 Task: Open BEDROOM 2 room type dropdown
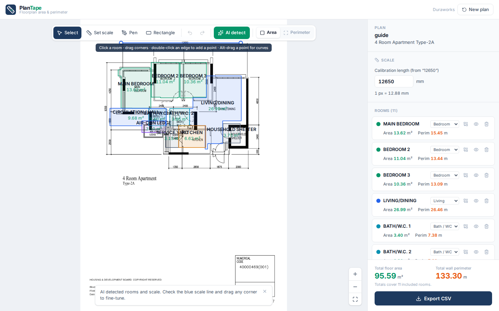point(445,150)
